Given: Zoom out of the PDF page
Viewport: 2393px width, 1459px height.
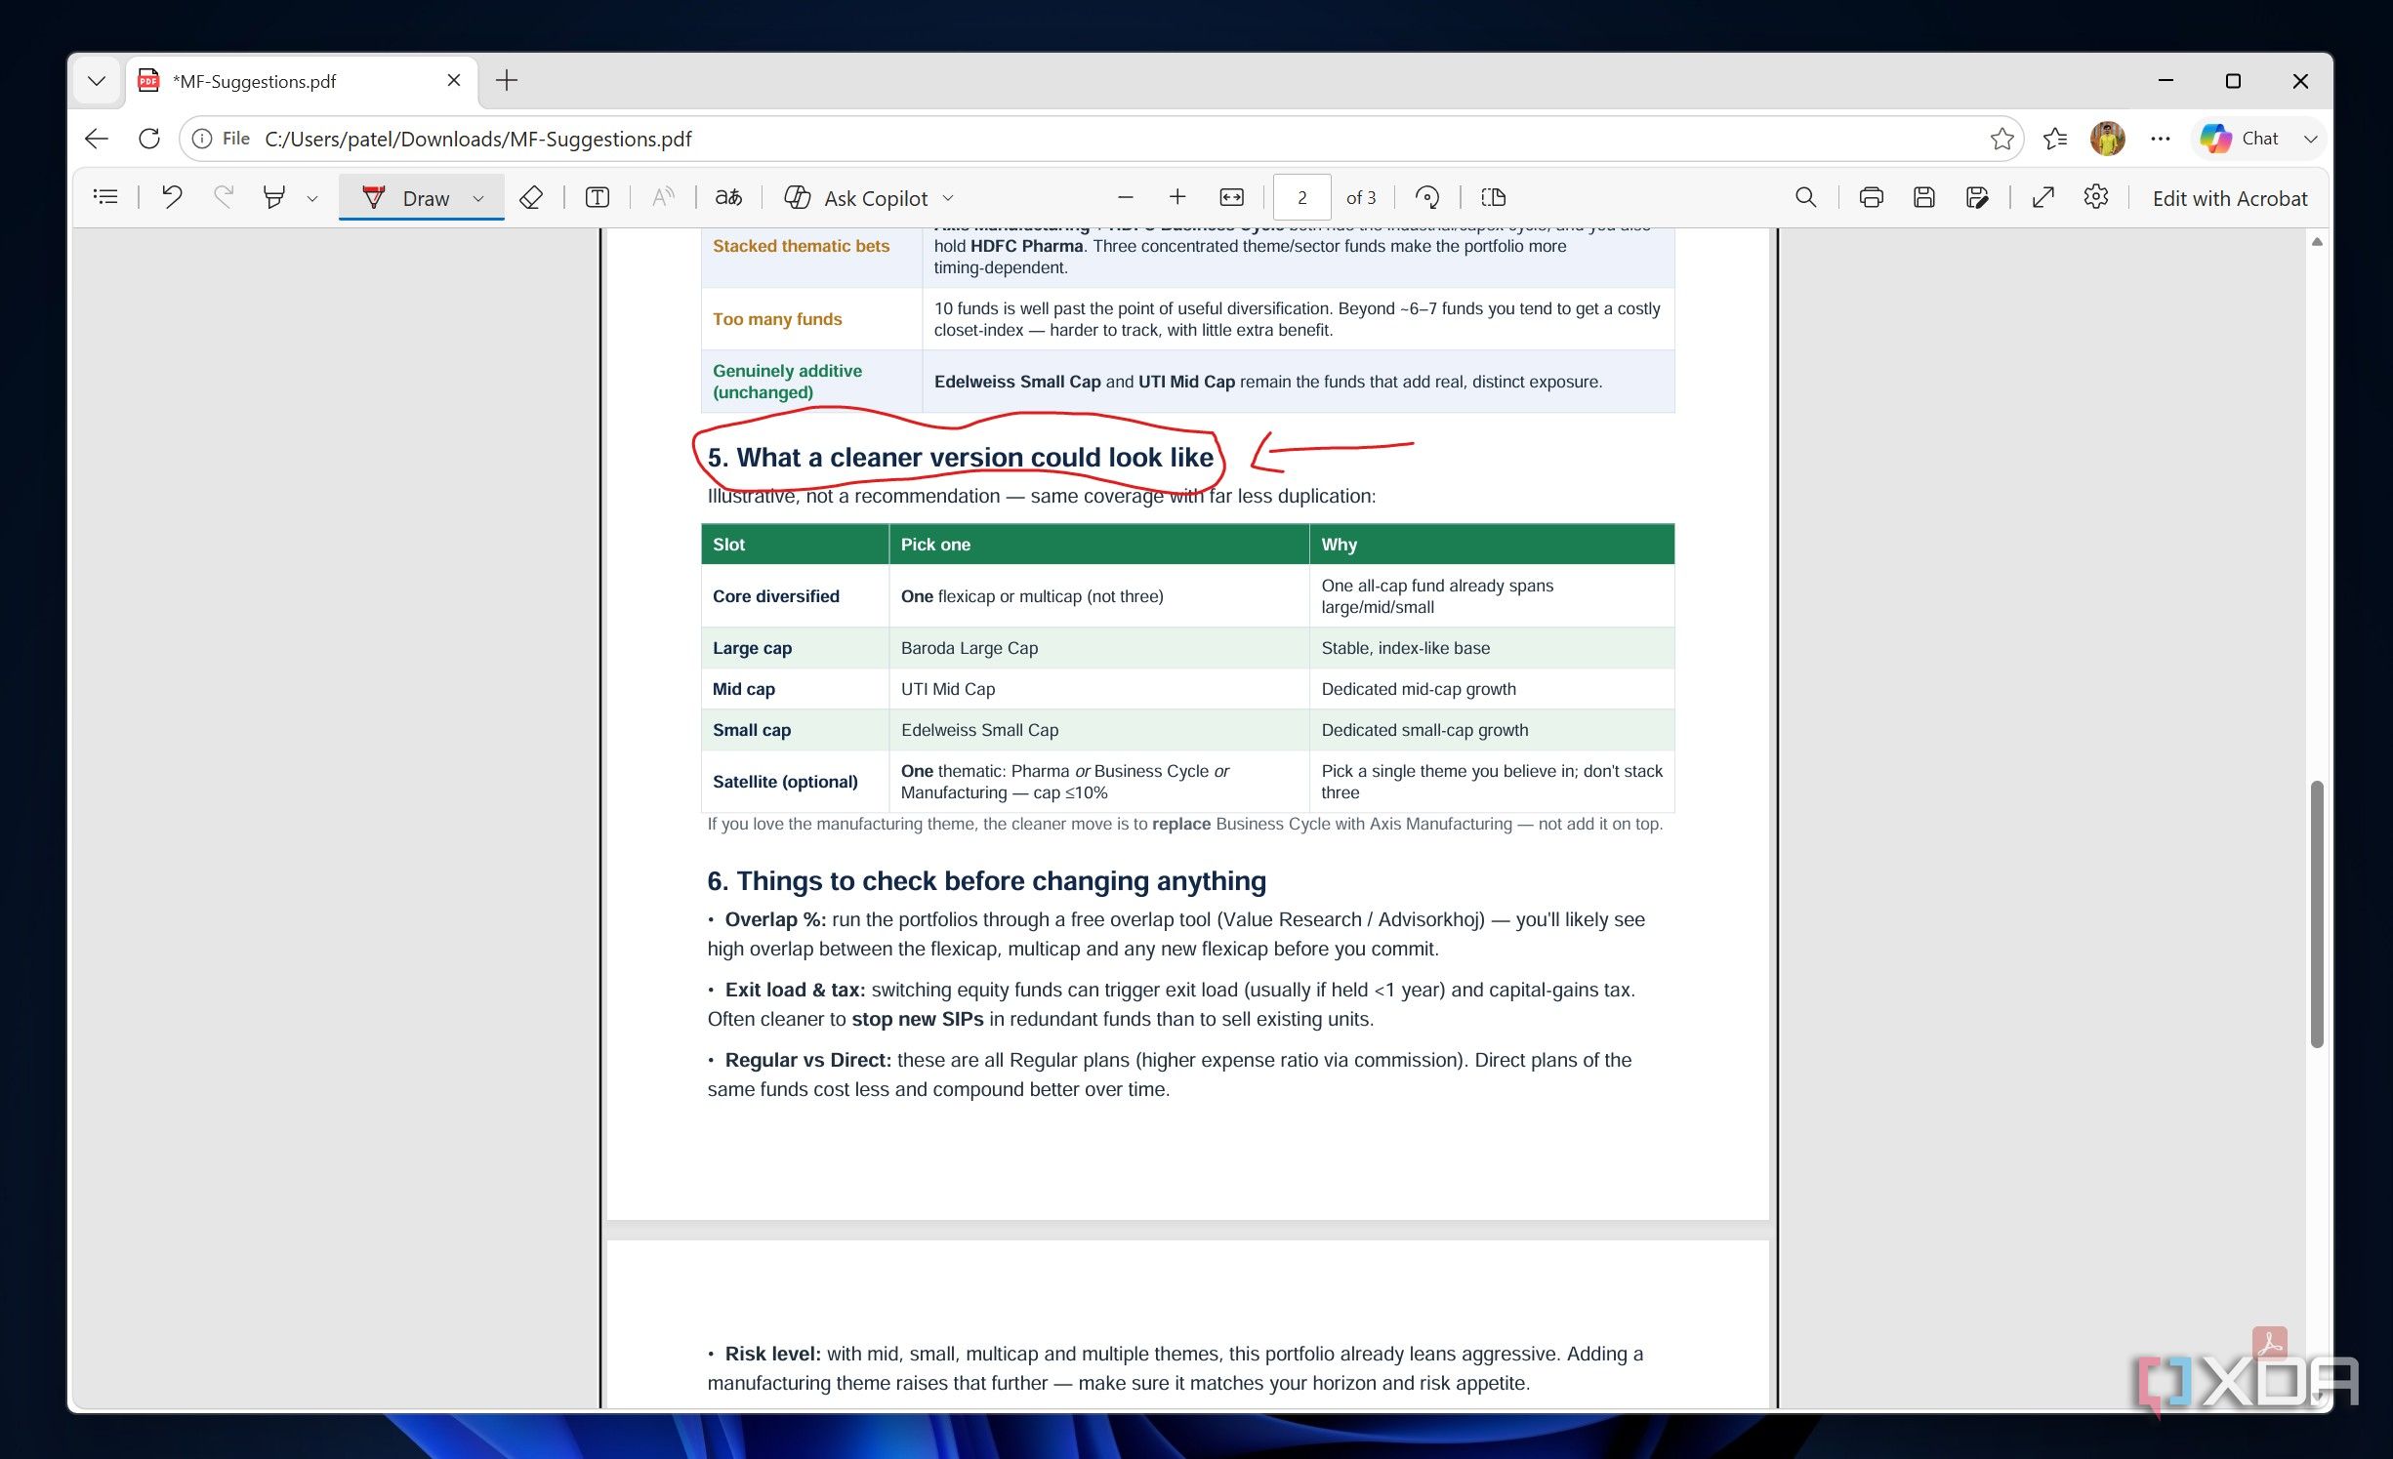Looking at the screenshot, I should click(1125, 198).
